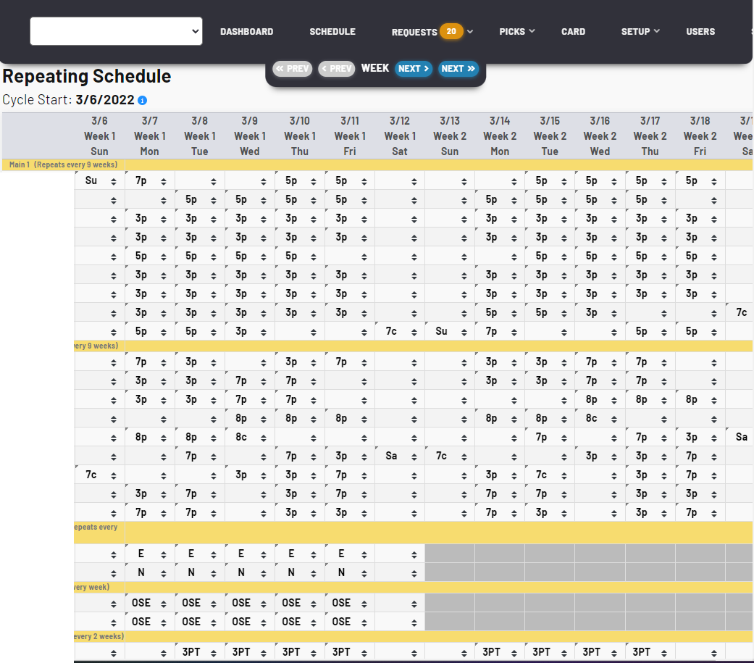Click the stepper arrows beside the Su shift cell

click(113, 180)
